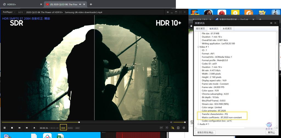Open the microscope desktop icon
The width and height of the screenshot is (281, 138).
(x=276, y=12)
